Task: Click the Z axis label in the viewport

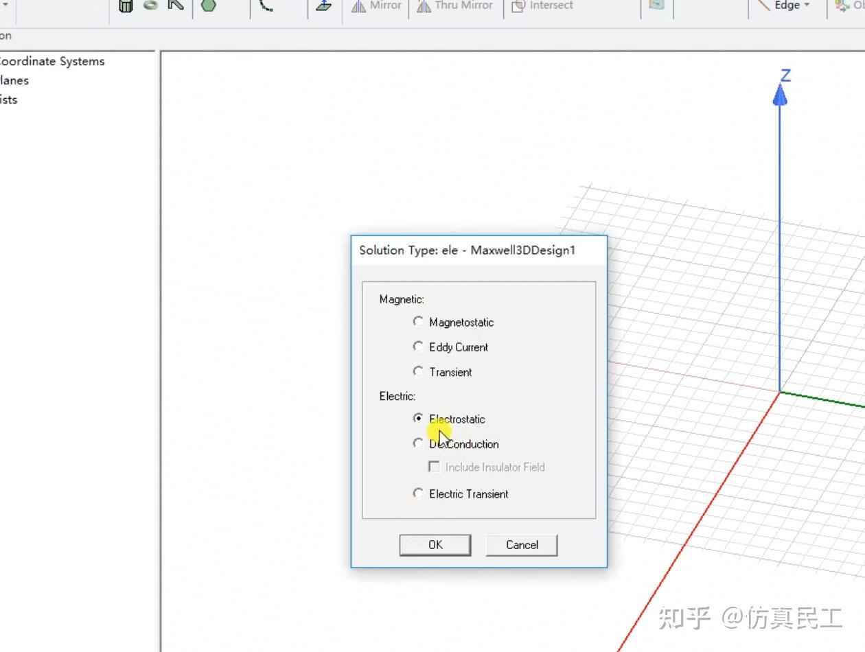Action: pos(786,75)
